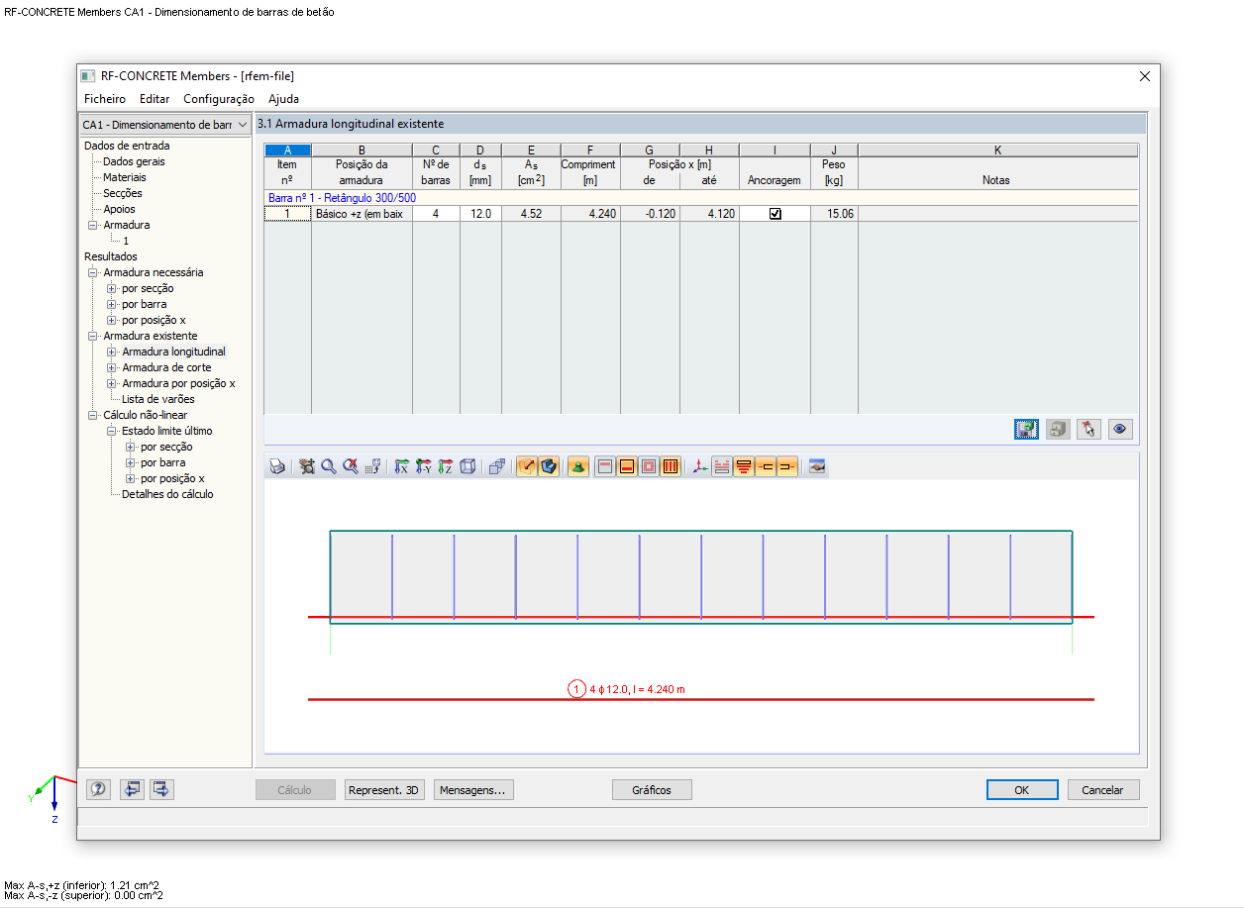Go to next table with right arrow
1244x908 pixels.
point(162,789)
